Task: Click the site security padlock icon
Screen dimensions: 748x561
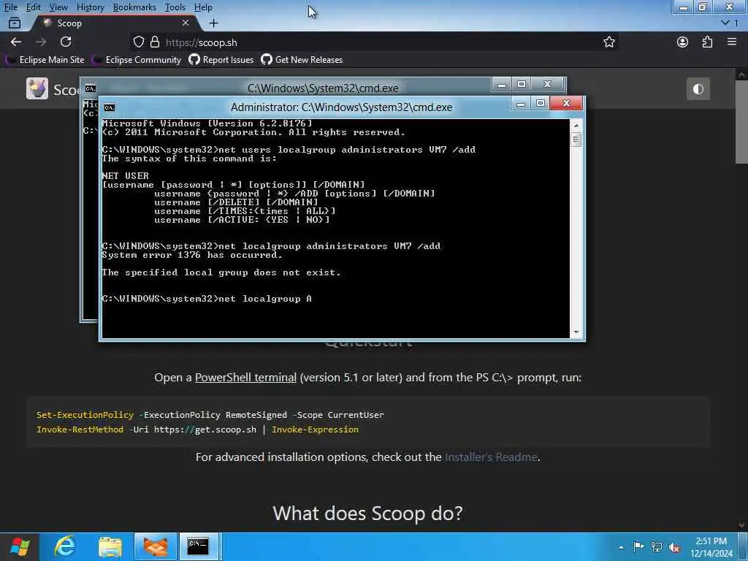Action: click(x=155, y=42)
